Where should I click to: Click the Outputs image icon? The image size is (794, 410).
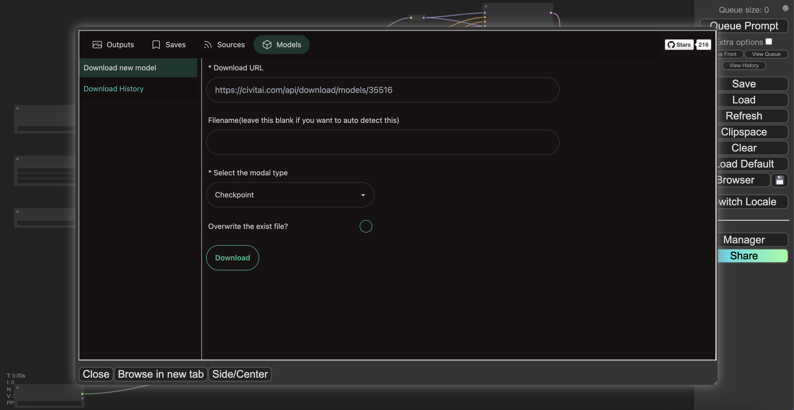97,45
